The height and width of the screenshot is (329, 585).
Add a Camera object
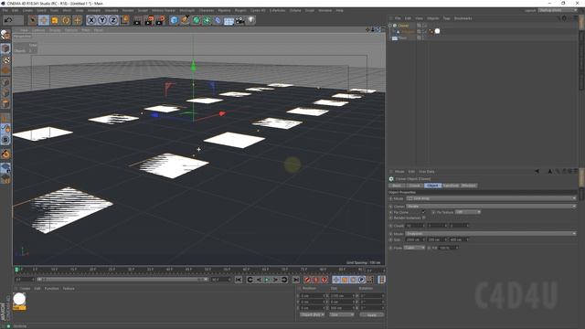239,20
